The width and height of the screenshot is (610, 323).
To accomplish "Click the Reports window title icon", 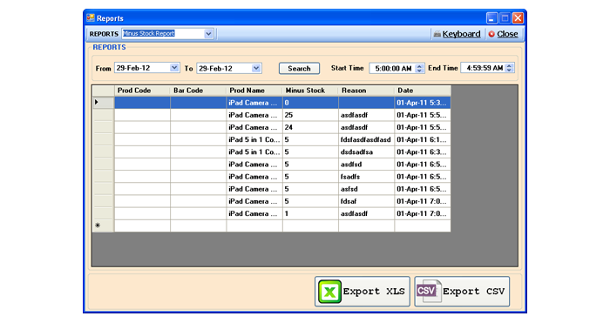I will pos(91,18).
